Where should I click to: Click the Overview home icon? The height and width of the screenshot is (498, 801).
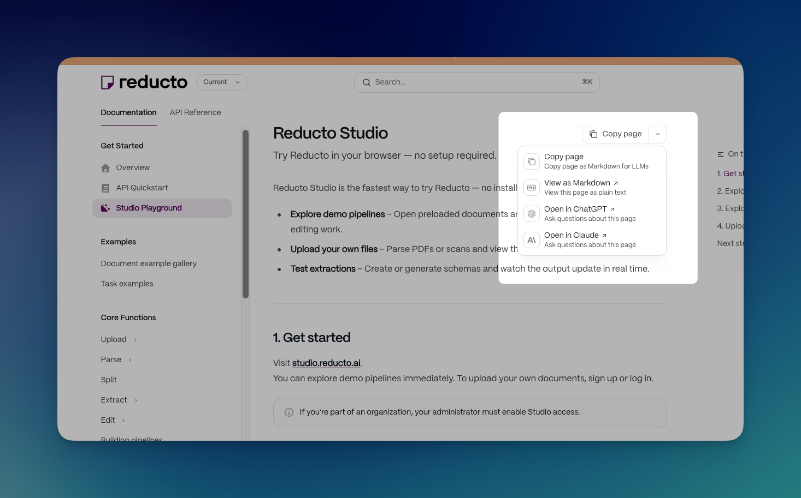[105, 168]
